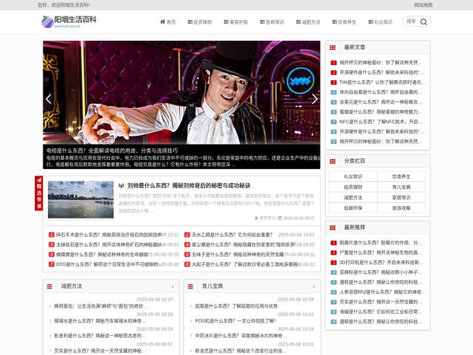Open the 减肥方法 navigation item

[308, 22]
